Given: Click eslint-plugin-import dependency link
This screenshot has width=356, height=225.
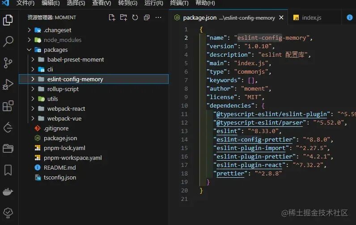Looking at the screenshot, I should pos(251,148).
